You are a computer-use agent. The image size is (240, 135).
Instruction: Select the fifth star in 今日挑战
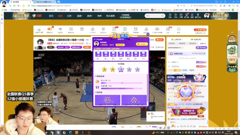[x=137, y=69]
